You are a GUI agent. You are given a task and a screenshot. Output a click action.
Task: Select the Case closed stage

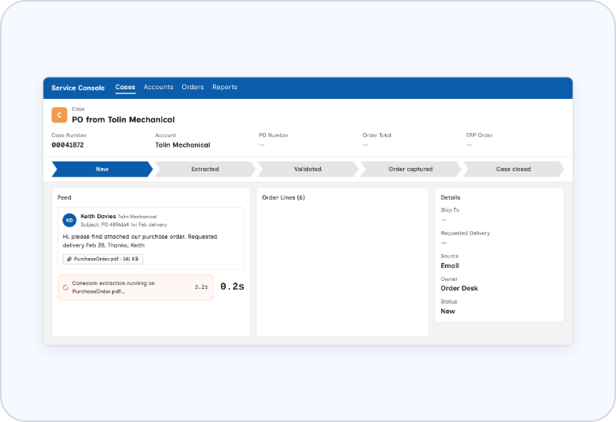click(x=514, y=169)
